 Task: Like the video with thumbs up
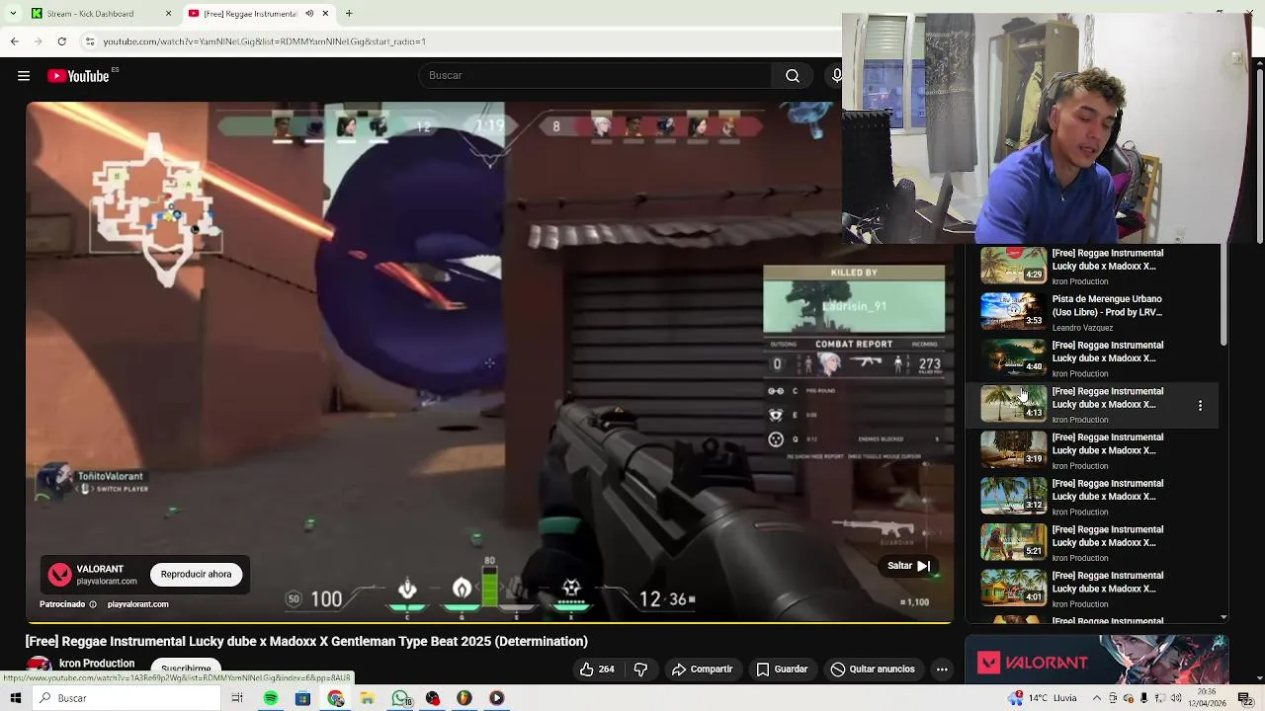[x=597, y=670]
